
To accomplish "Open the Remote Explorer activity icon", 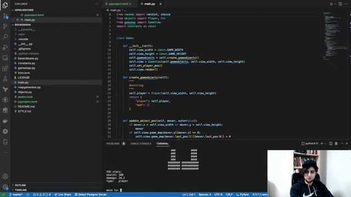I will [5, 58].
